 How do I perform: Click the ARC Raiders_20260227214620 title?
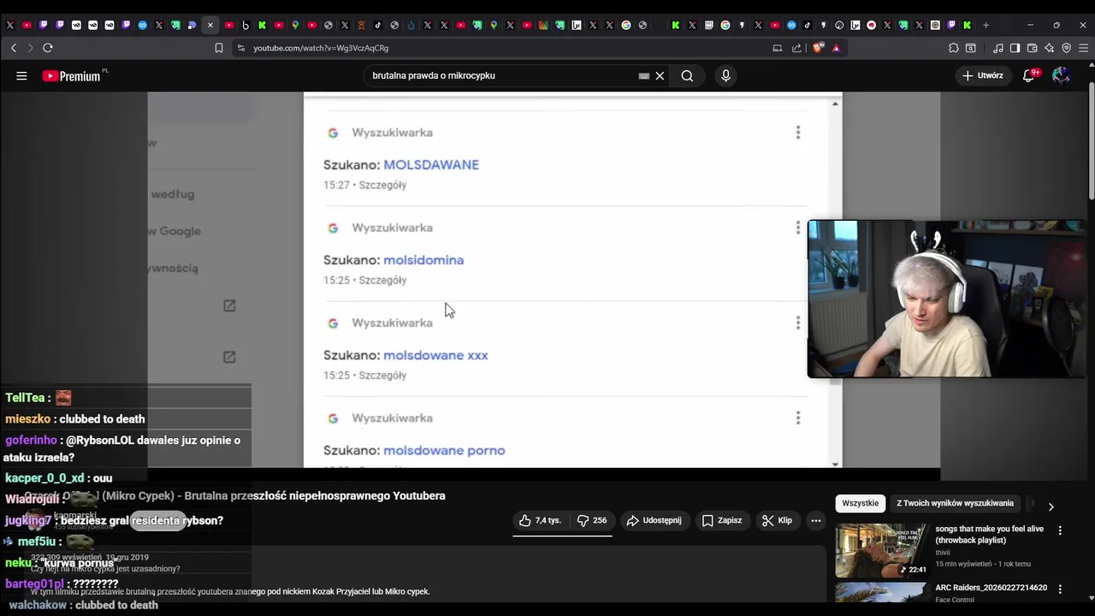click(991, 588)
